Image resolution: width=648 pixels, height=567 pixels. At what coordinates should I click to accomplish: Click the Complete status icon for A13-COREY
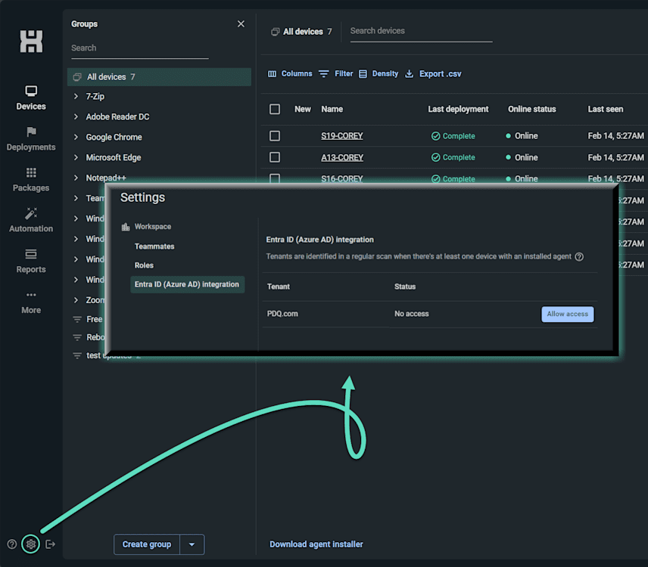pos(435,158)
